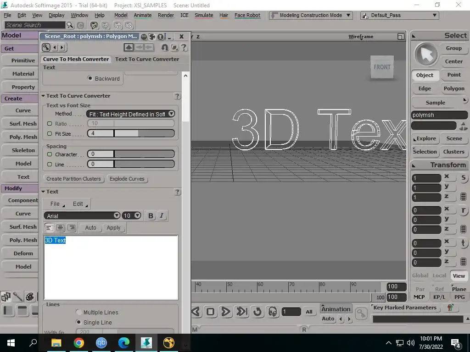Click the Apply text button

tap(113, 228)
